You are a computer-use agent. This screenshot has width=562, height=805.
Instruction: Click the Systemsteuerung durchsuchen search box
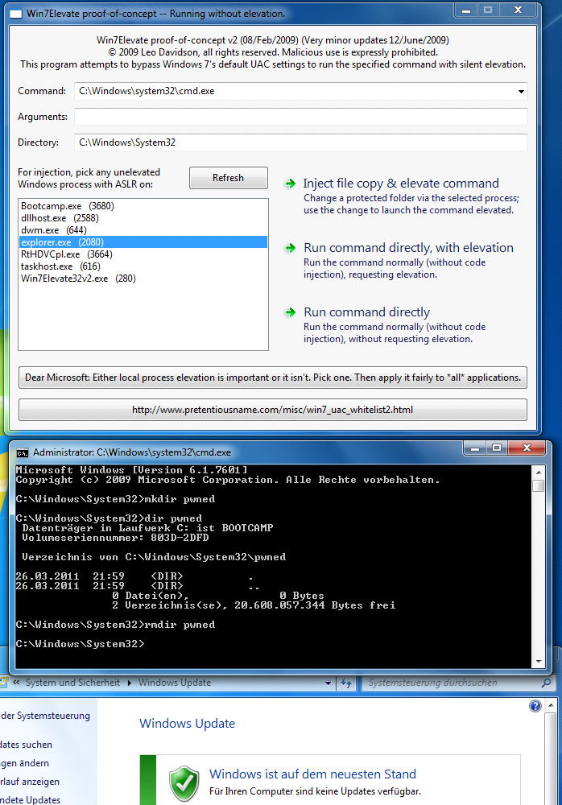[451, 683]
